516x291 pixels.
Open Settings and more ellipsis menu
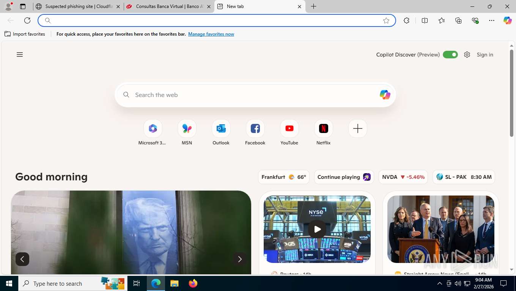coord(492,20)
